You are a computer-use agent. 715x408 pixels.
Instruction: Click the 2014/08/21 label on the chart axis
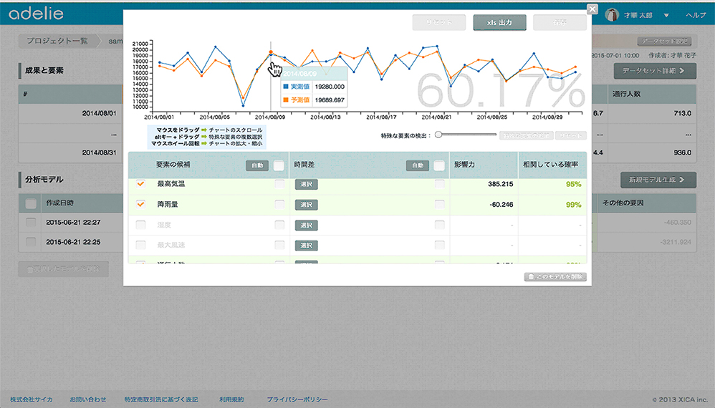coord(436,117)
